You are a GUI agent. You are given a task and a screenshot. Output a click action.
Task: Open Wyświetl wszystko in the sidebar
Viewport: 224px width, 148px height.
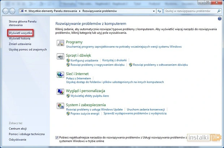(x=21, y=33)
